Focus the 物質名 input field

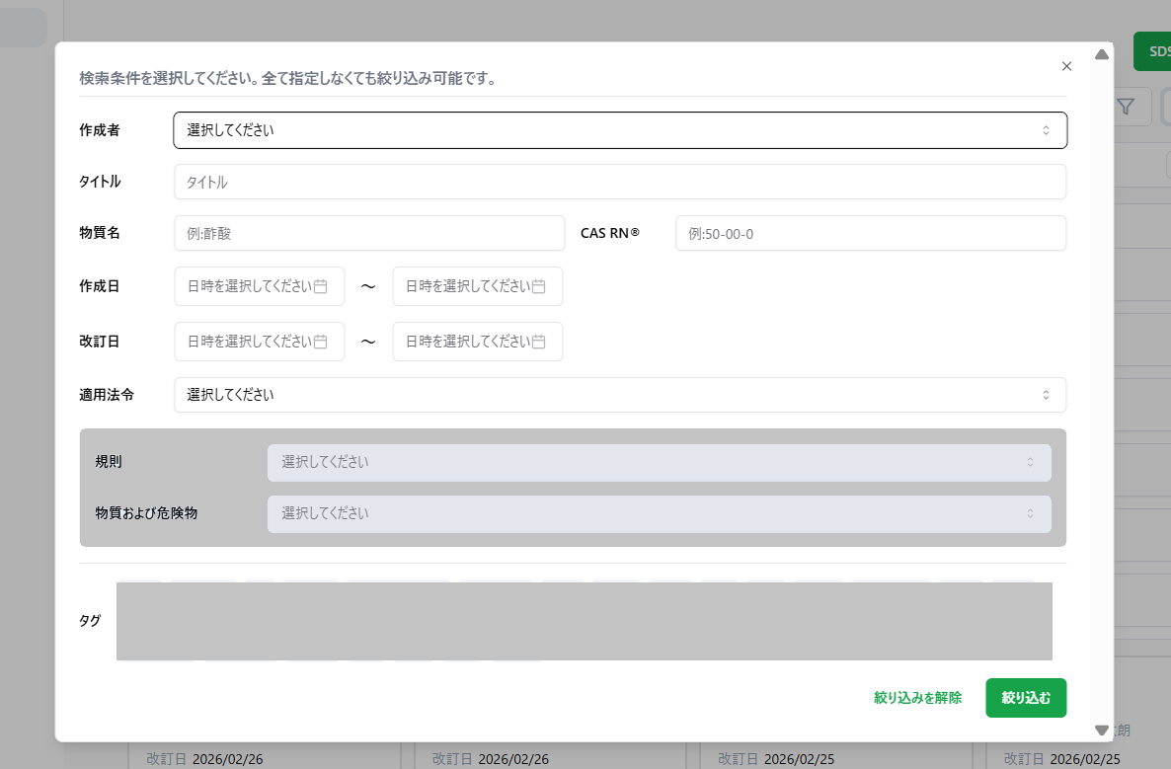point(368,233)
